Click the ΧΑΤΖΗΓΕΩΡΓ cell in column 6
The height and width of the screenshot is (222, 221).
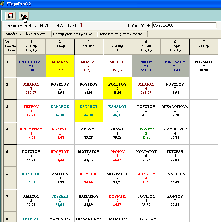[x=175, y=133]
